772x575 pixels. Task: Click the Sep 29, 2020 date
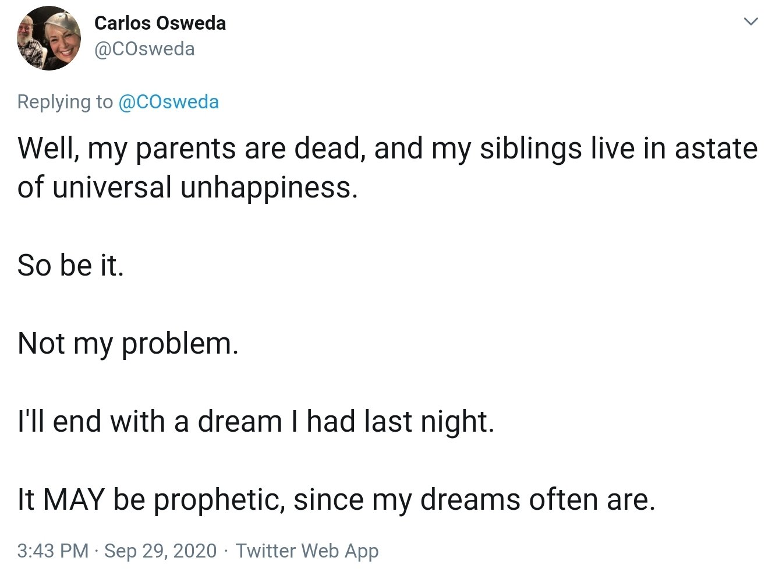[x=160, y=551]
